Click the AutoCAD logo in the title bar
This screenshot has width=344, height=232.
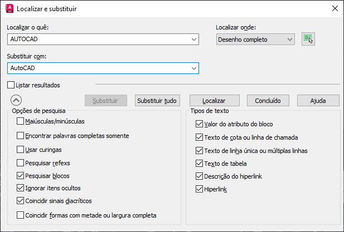(x=9, y=9)
